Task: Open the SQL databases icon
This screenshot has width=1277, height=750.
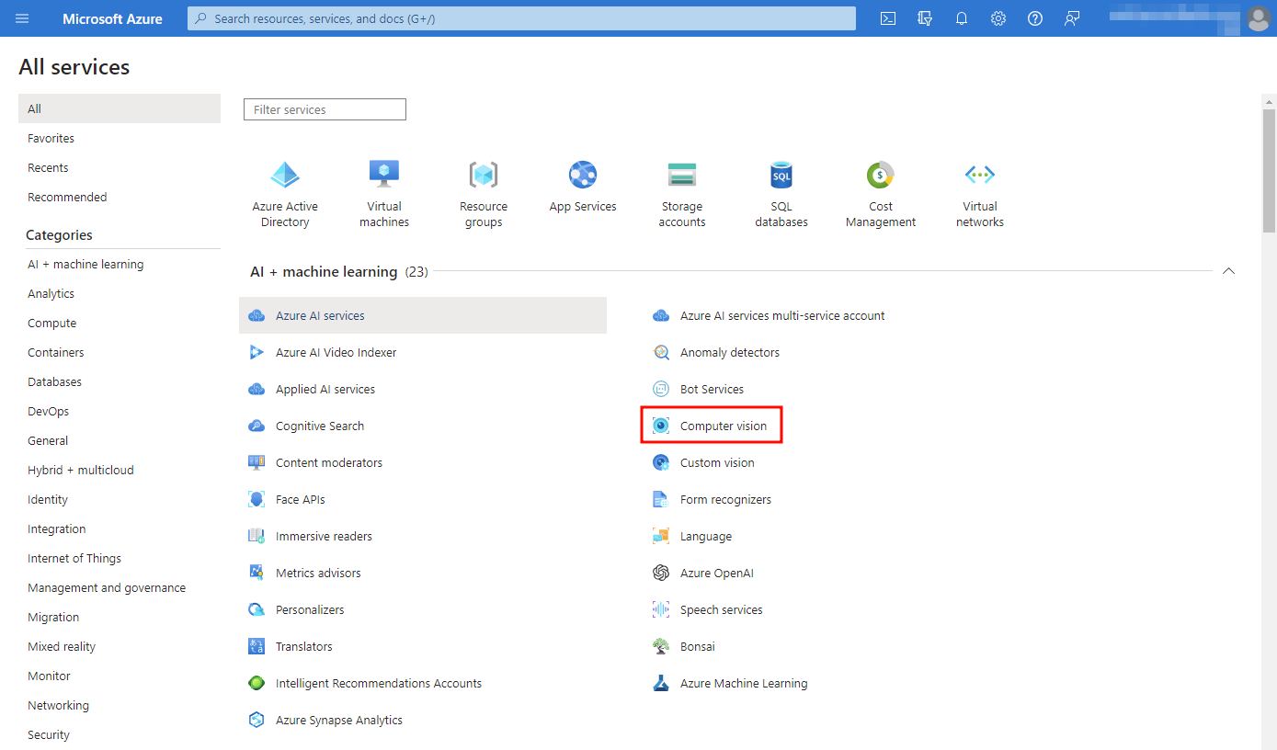Action: point(781,175)
